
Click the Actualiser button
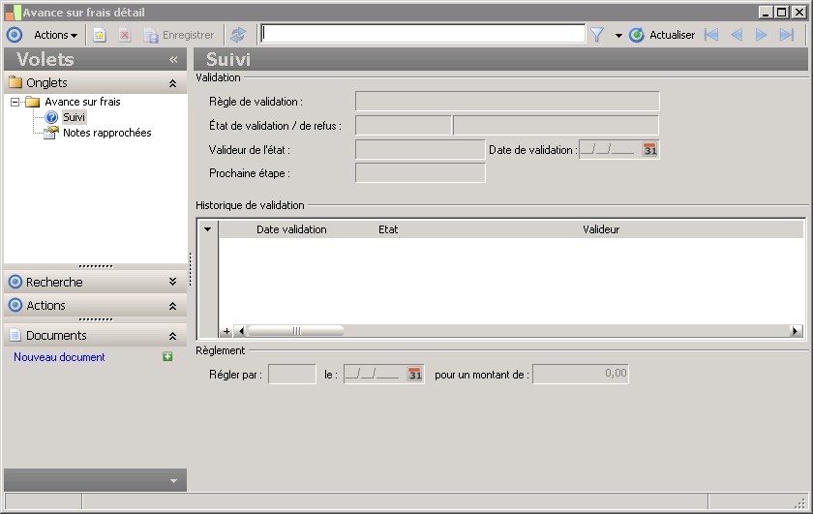click(662, 35)
